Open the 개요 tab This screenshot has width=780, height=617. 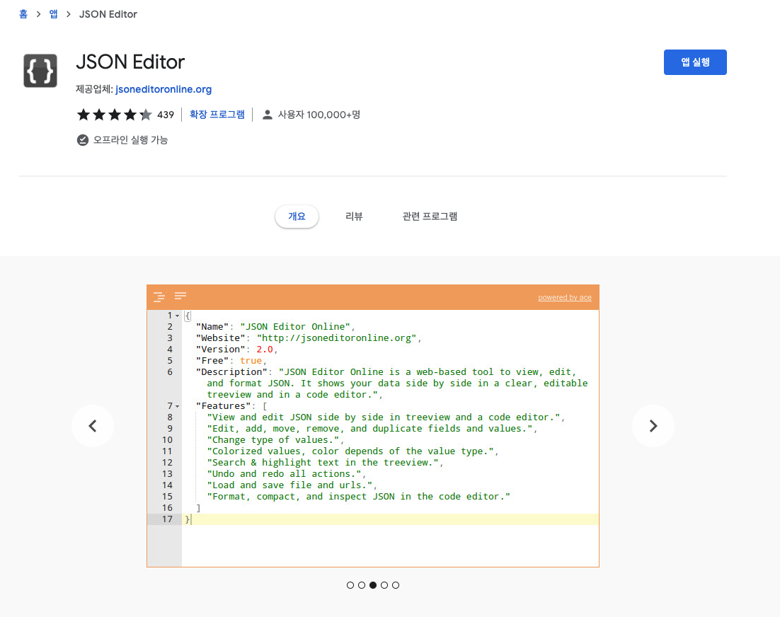pos(297,217)
